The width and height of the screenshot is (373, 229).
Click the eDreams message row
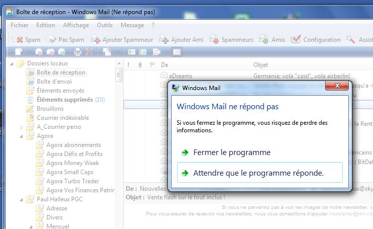[x=248, y=75]
